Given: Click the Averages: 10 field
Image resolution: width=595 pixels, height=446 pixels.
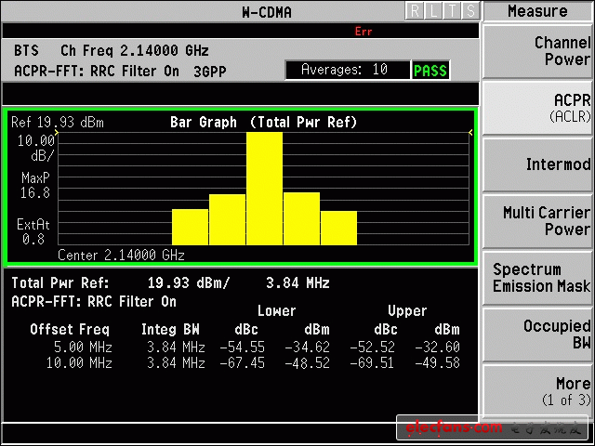Looking at the screenshot, I should point(349,71).
